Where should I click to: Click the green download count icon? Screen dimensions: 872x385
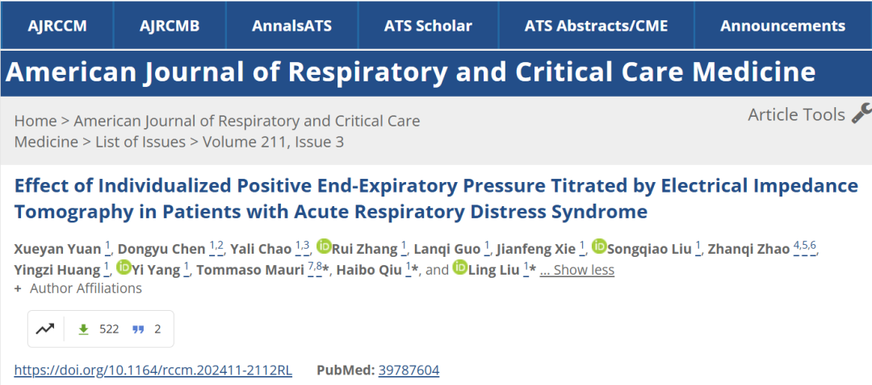tap(82, 329)
